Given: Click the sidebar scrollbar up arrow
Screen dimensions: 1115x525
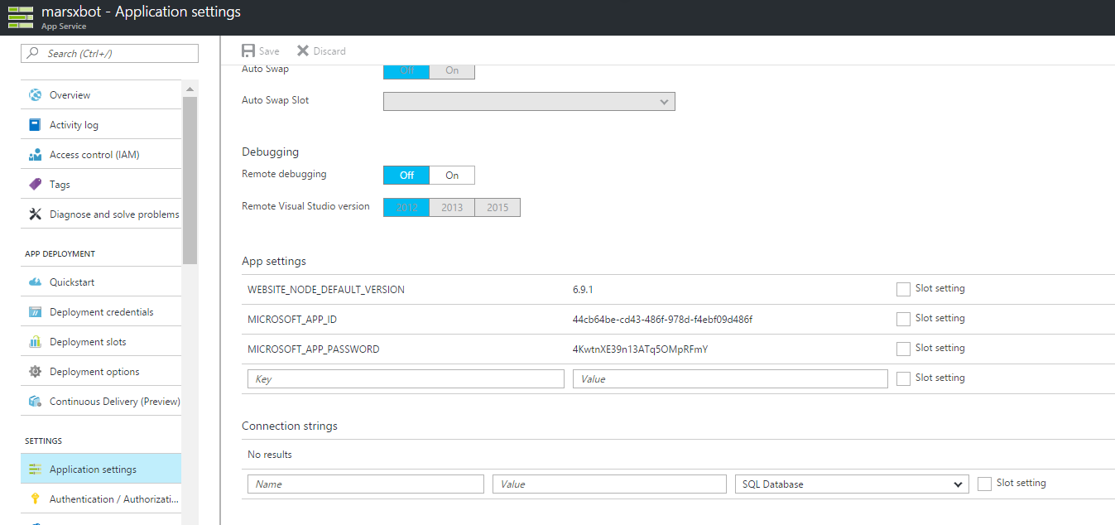Looking at the screenshot, I should 190,89.
